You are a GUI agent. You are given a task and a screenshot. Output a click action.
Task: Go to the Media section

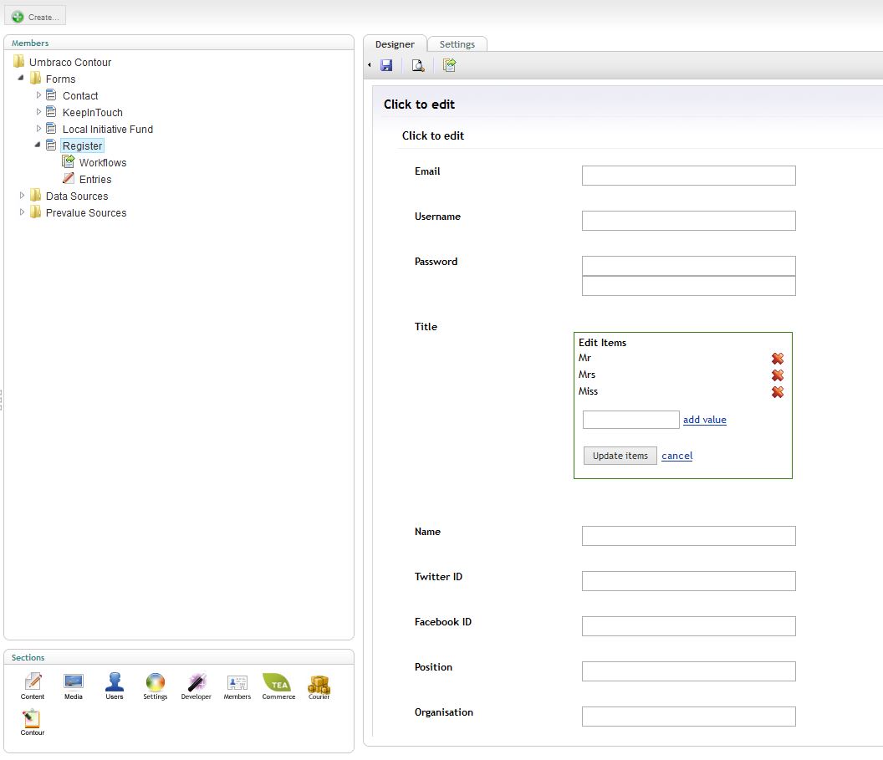click(x=74, y=686)
